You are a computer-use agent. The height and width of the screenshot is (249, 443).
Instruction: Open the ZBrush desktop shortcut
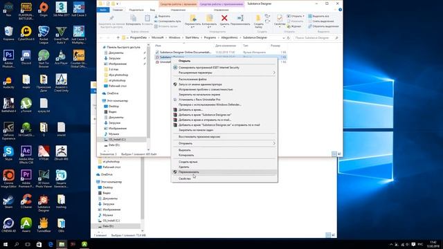click(61, 154)
